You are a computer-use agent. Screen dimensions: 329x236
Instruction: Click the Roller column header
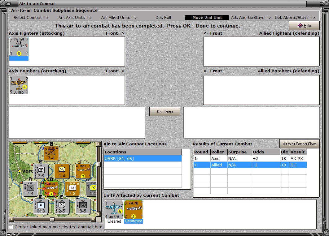click(219, 152)
